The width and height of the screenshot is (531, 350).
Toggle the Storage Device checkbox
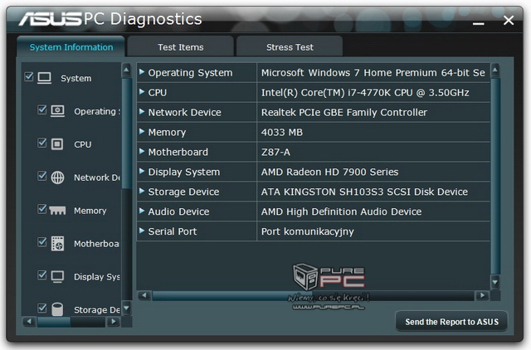click(x=42, y=308)
